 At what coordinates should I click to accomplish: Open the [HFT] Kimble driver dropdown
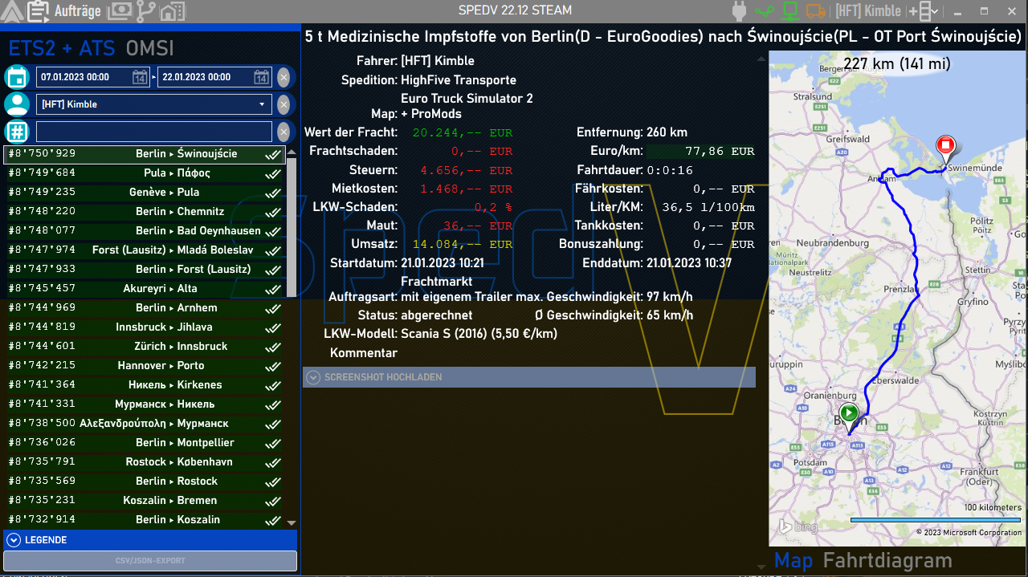point(154,104)
